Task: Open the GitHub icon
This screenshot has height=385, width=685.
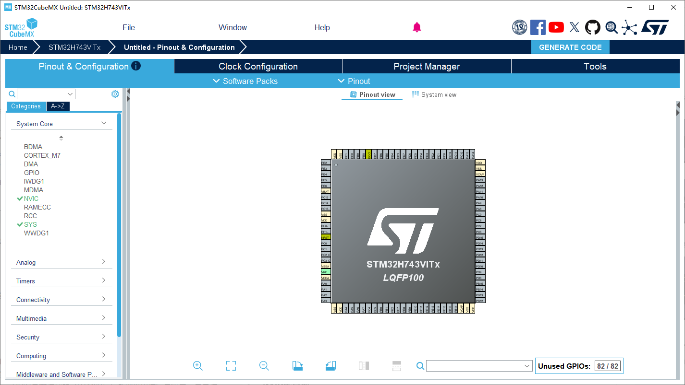Action: pyautogui.click(x=593, y=27)
